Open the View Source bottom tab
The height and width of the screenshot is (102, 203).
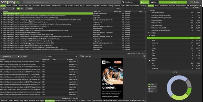[72, 101]
